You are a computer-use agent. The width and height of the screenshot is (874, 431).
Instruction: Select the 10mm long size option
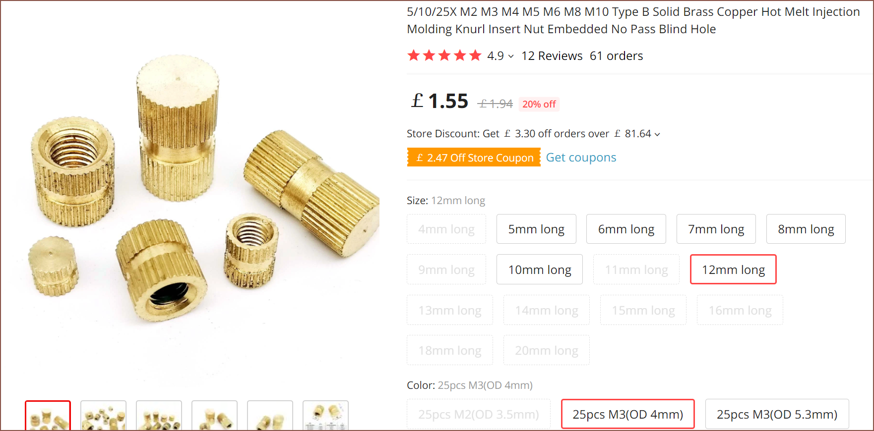[x=540, y=269]
